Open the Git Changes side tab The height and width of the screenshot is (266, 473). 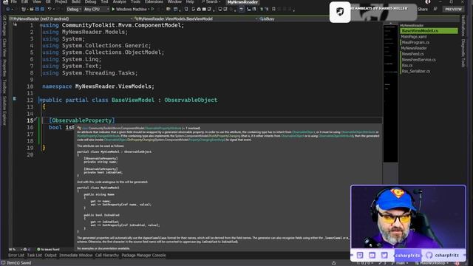pyautogui.click(x=4, y=25)
